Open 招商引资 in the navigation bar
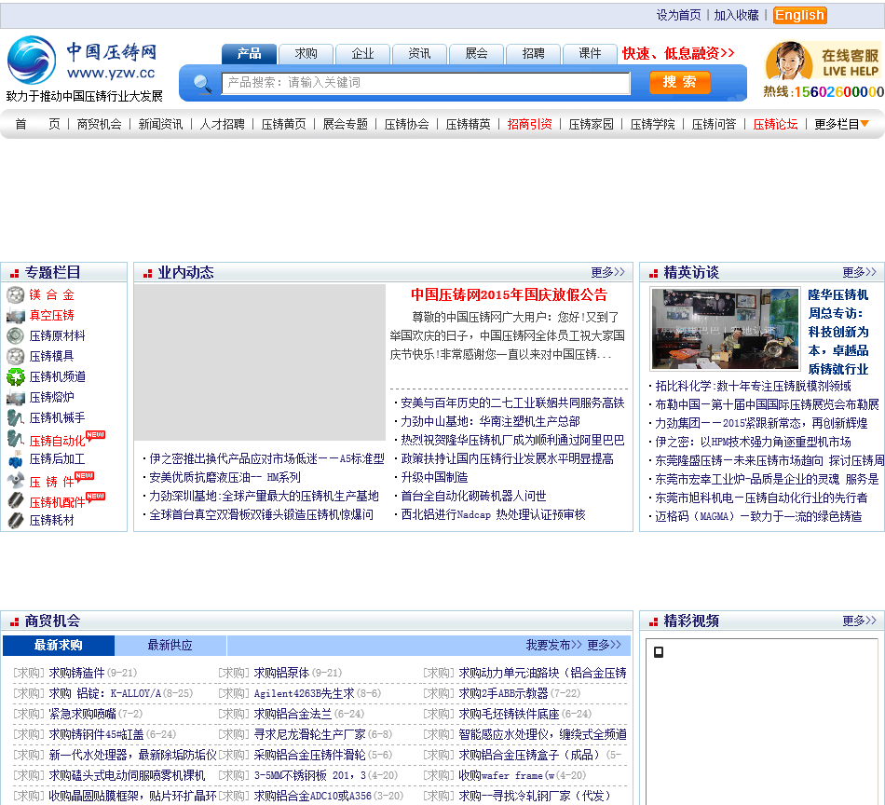885x805 pixels. [529, 124]
